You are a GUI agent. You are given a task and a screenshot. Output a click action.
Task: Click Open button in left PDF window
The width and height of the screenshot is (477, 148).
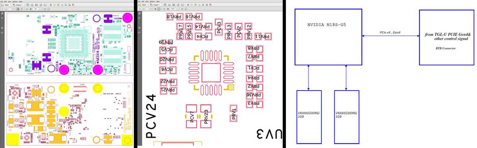point(5,5)
